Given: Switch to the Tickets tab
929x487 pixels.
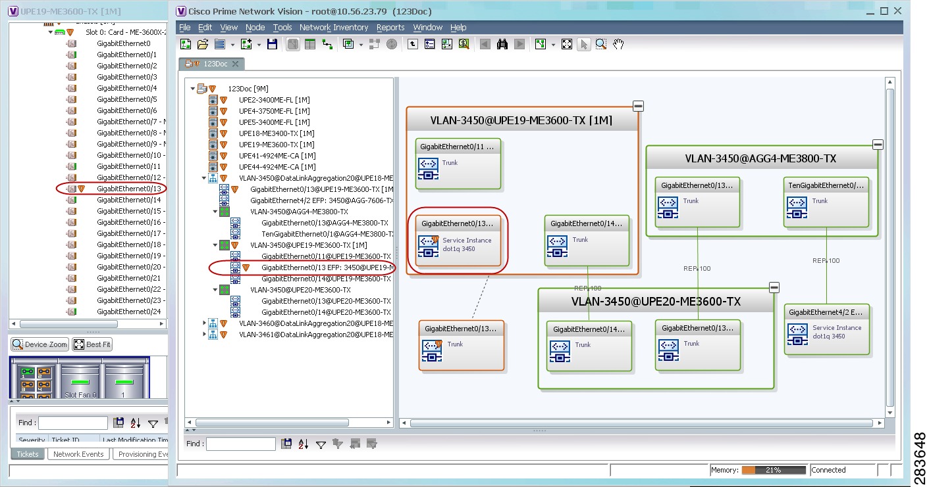Looking at the screenshot, I should 28,454.
